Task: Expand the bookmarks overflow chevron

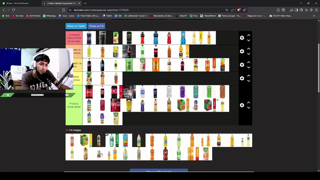Action: tap(314, 16)
